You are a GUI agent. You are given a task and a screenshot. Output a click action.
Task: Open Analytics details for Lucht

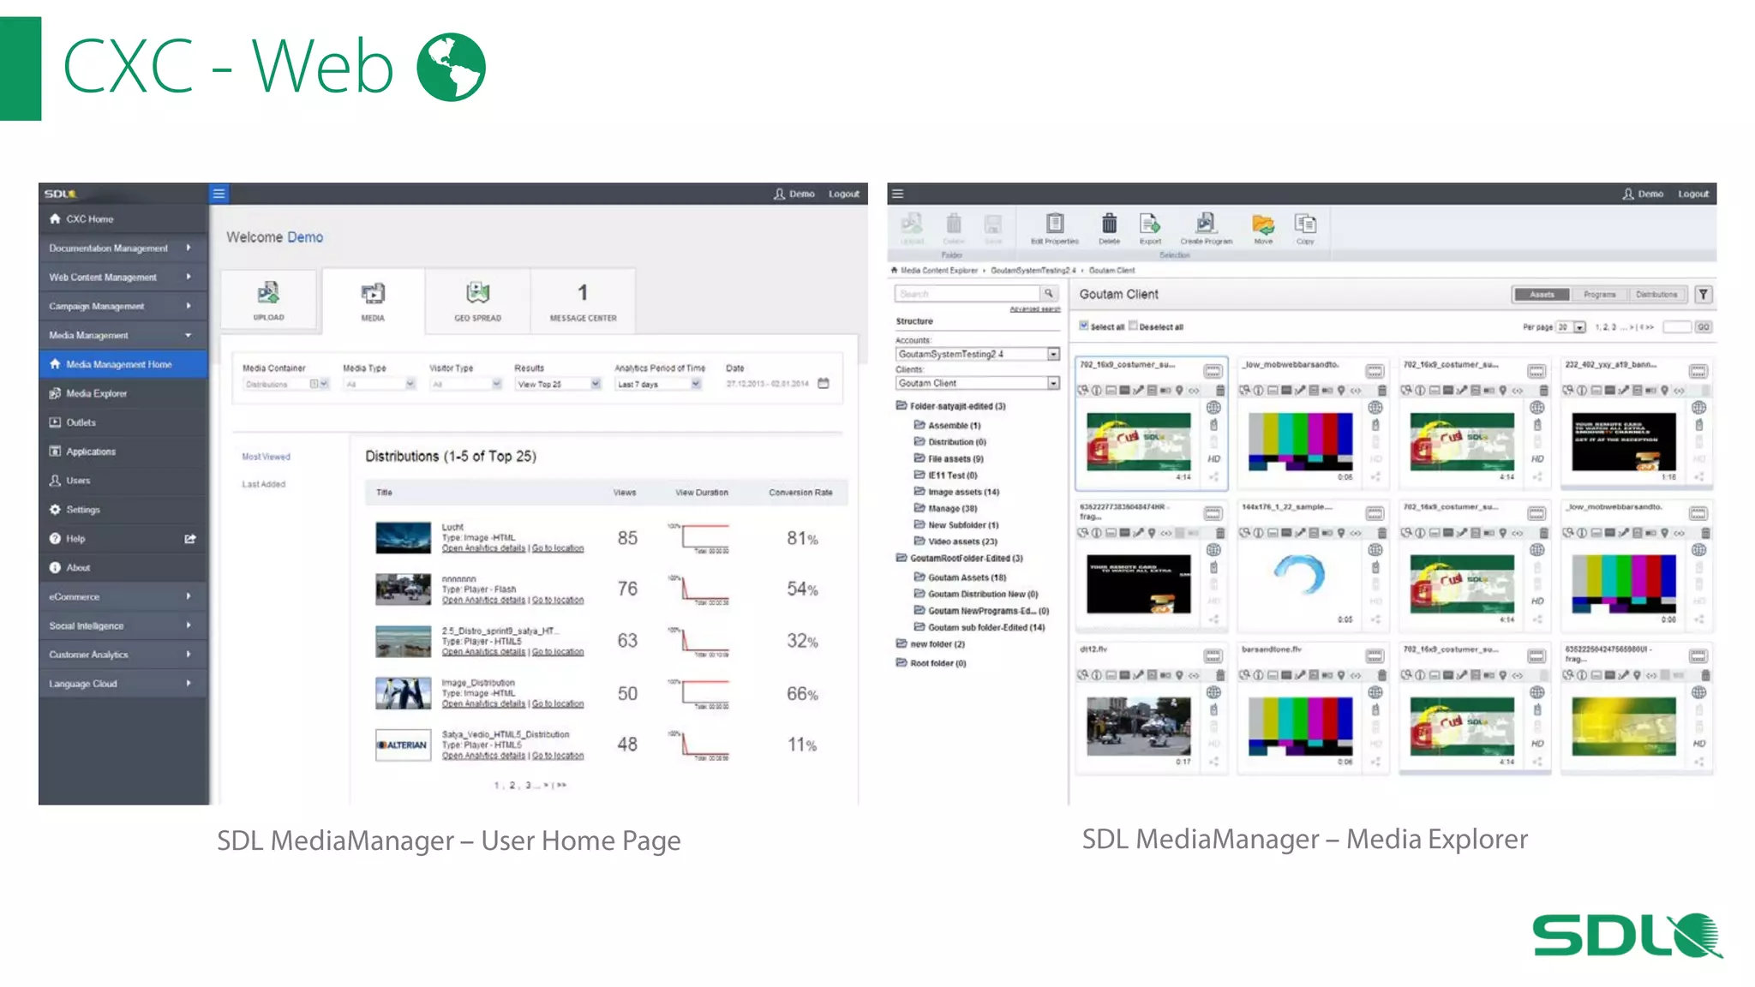point(483,548)
